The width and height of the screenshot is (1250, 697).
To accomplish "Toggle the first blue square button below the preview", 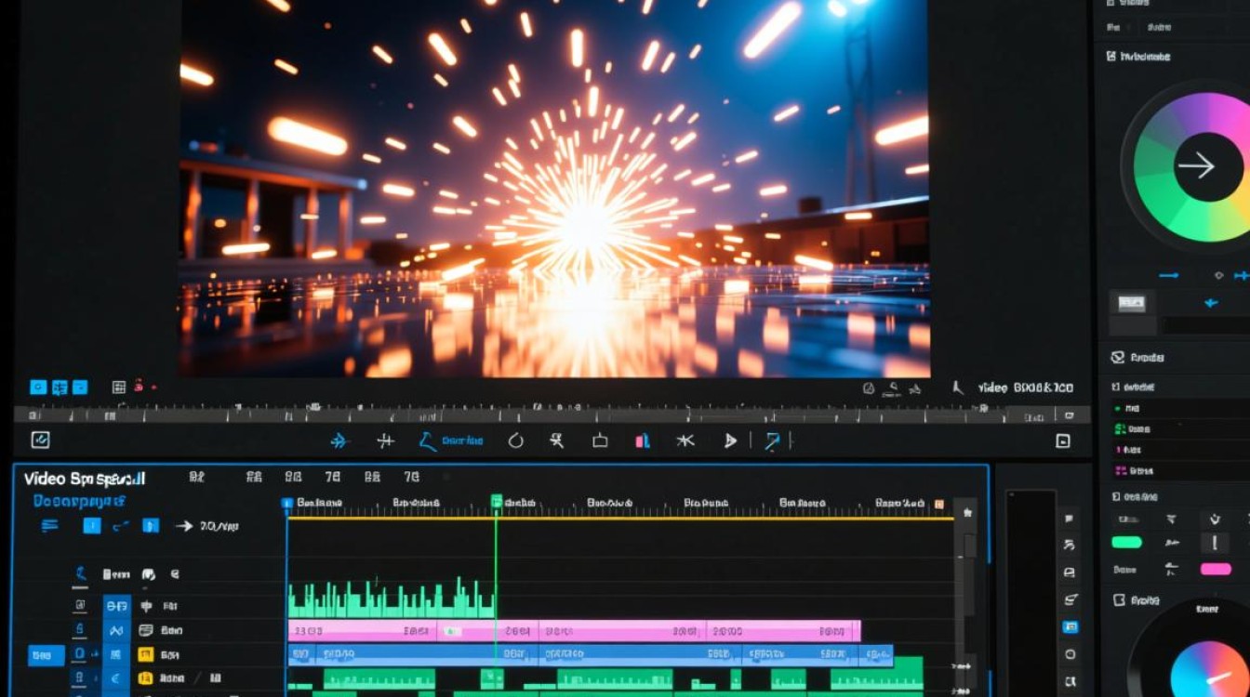I will tap(38, 388).
